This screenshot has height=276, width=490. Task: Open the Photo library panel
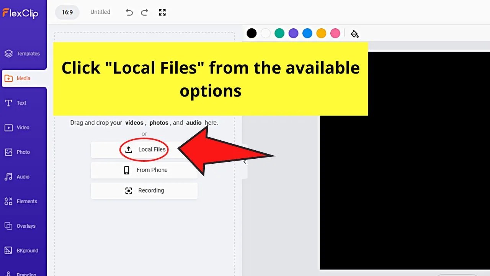(x=23, y=152)
